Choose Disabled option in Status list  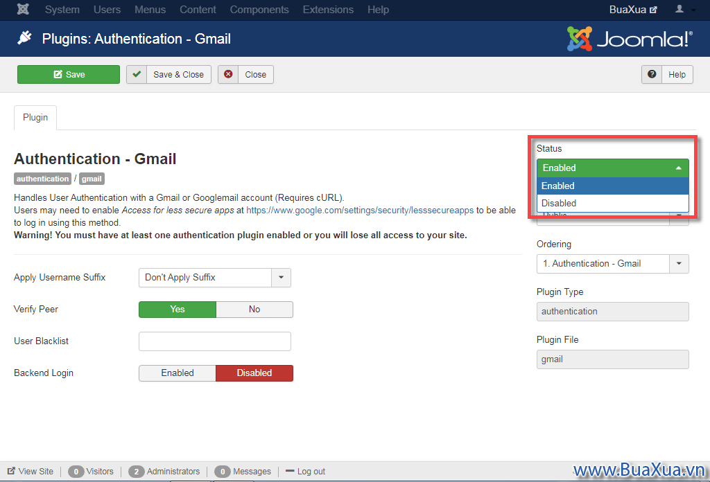613,203
